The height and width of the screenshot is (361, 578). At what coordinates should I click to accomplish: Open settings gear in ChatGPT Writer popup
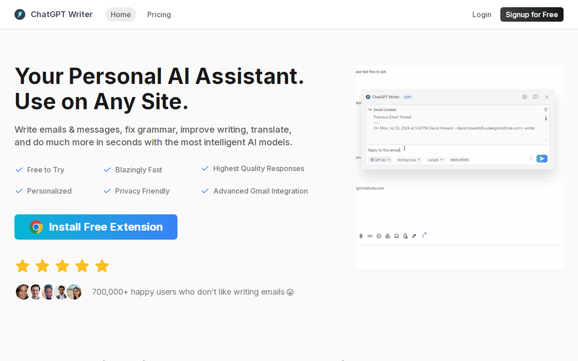[x=524, y=97]
